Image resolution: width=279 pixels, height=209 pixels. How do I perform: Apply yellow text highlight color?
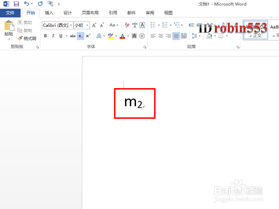(x=111, y=36)
